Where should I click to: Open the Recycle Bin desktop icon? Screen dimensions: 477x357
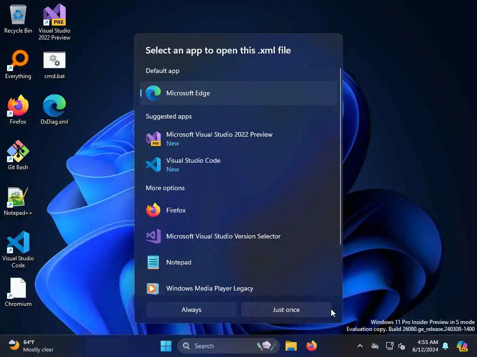tap(18, 19)
